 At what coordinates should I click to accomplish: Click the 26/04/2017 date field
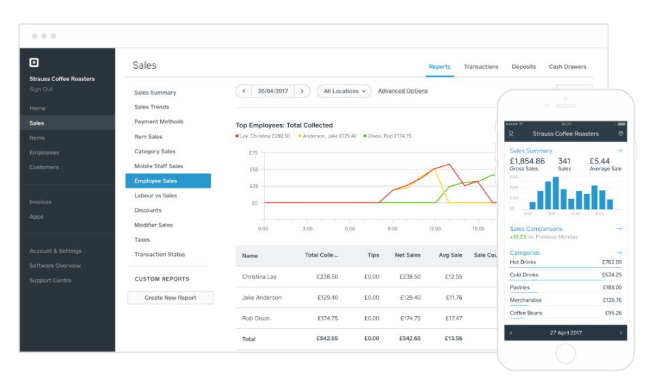272,91
